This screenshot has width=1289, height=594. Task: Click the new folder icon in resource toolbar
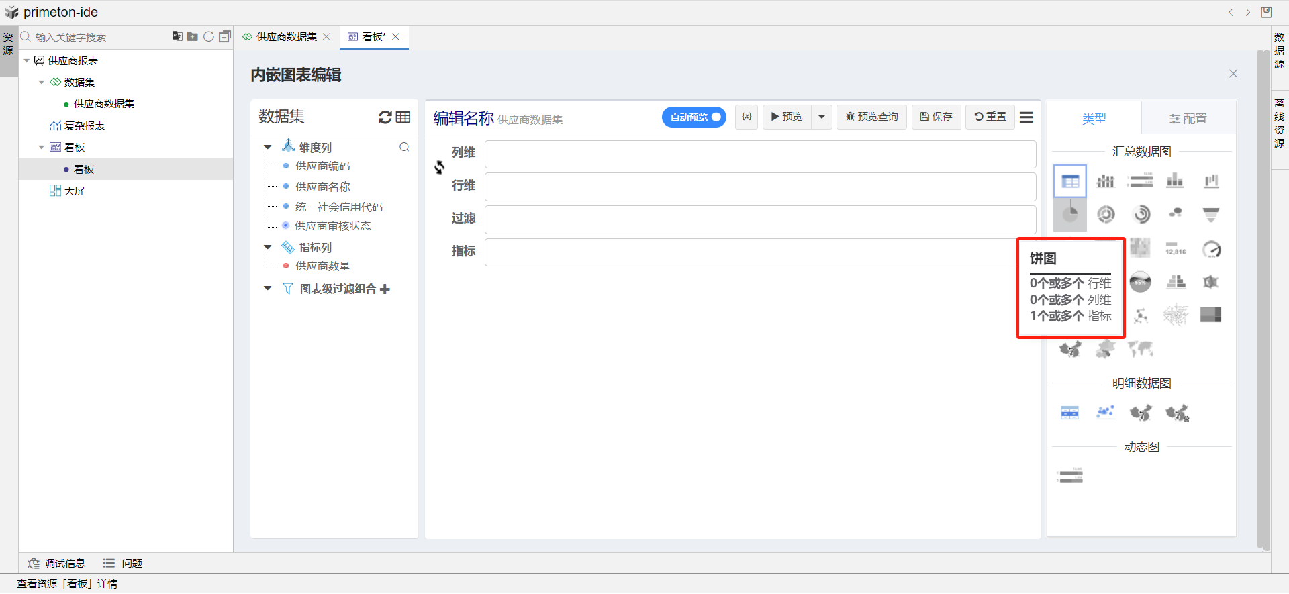click(193, 36)
